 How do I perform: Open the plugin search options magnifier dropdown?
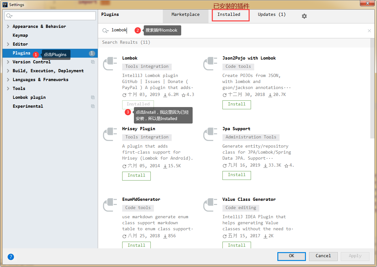[x=105, y=30]
